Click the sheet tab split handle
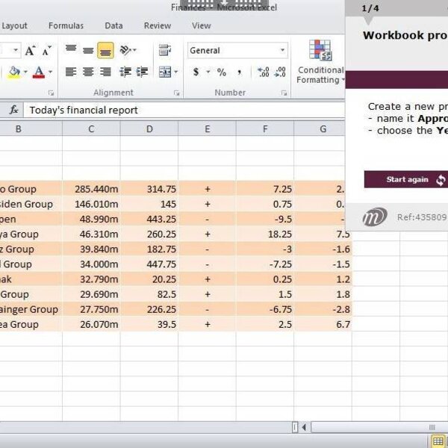This screenshot has width=448, height=448. [295, 427]
